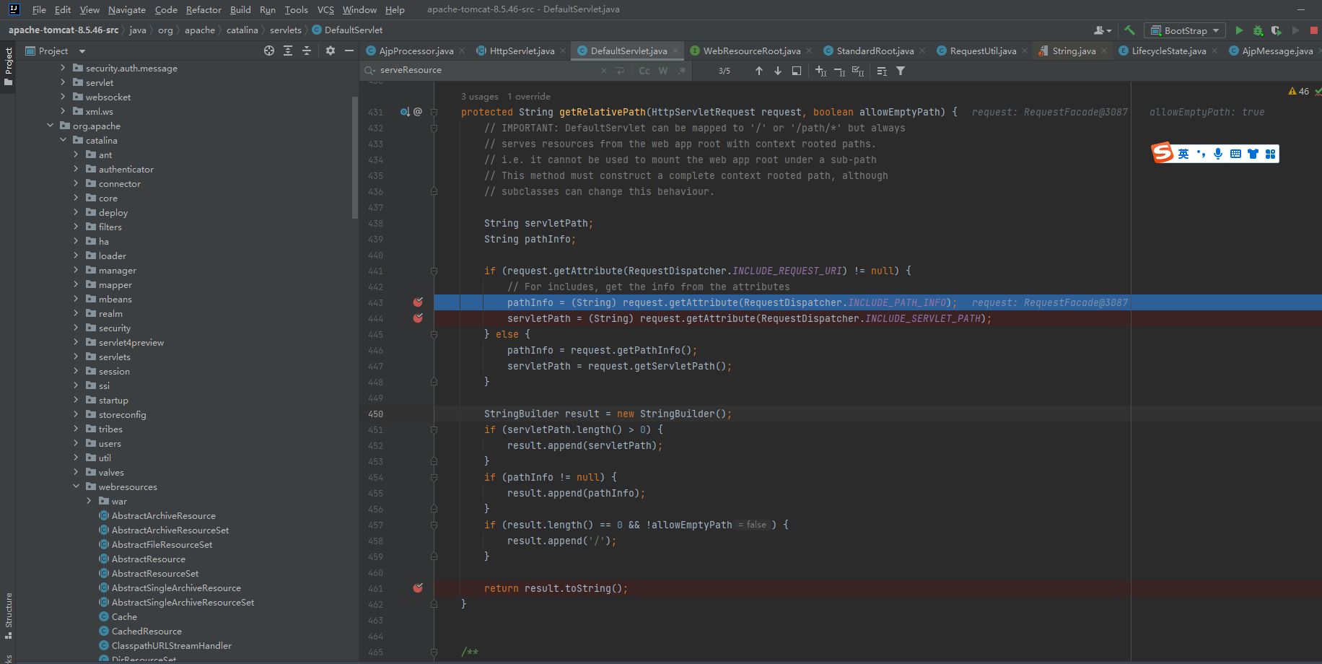Open BootStrap run configuration dropdown
This screenshot has height=664, width=1322.
[1185, 30]
